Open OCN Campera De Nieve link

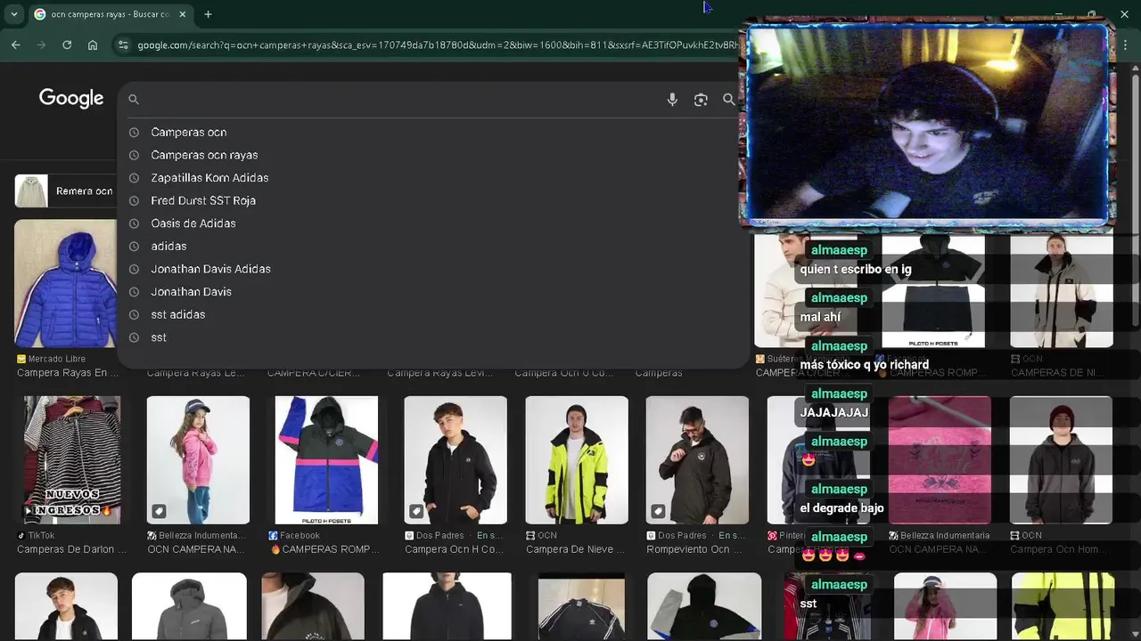[576, 549]
